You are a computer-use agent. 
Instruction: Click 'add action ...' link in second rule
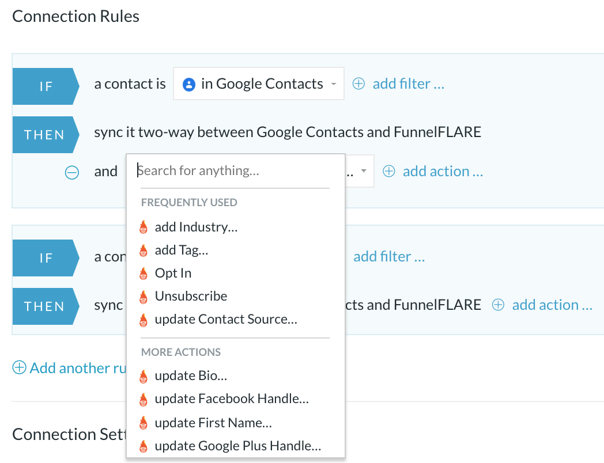click(x=552, y=305)
